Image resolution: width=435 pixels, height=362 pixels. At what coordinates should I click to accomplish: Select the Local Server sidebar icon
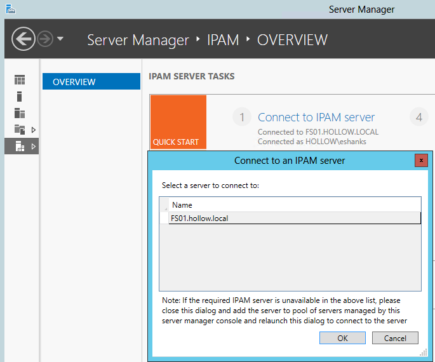(x=20, y=97)
